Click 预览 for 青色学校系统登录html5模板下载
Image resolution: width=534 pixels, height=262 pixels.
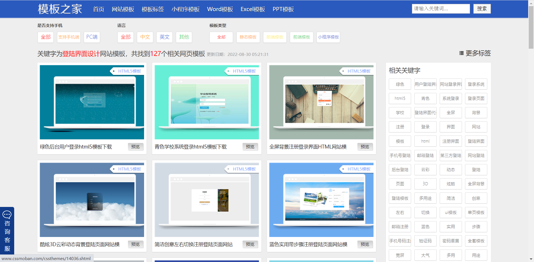click(250, 147)
